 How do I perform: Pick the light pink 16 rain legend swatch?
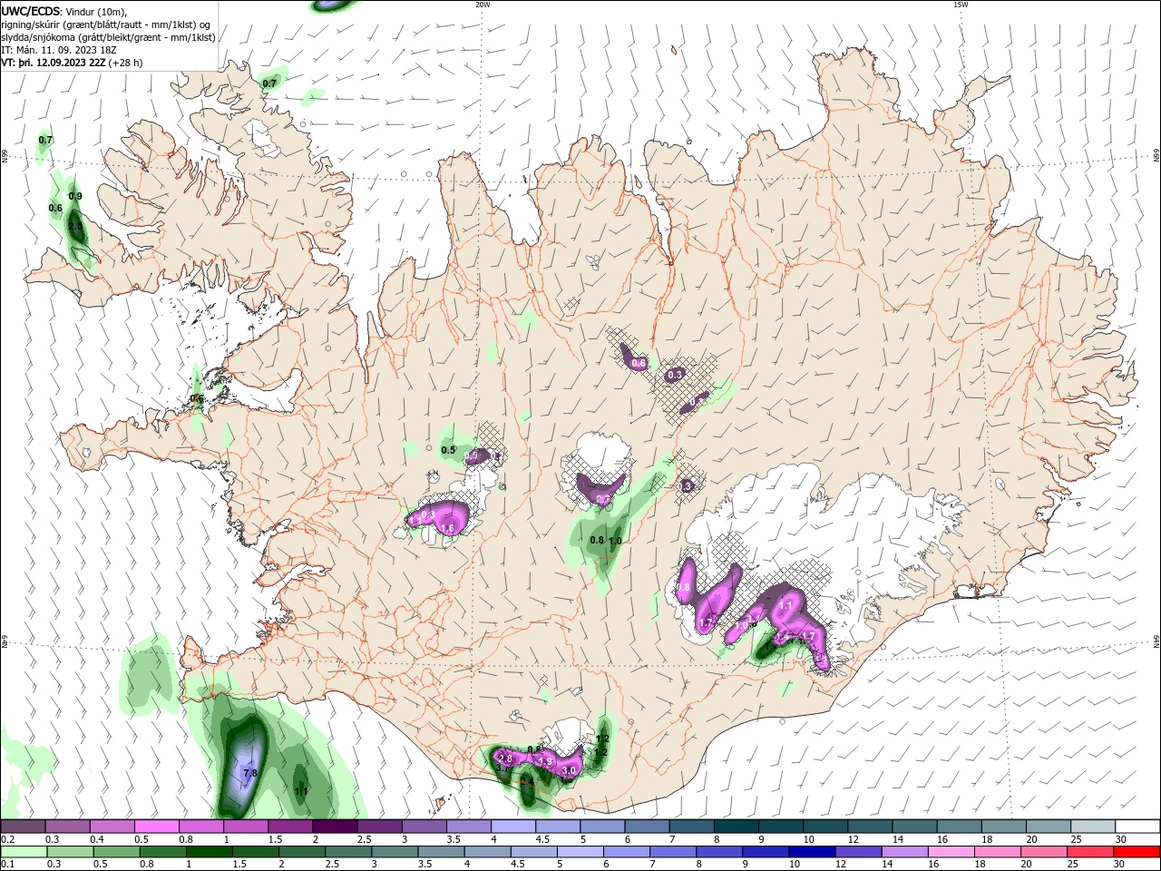point(951,852)
